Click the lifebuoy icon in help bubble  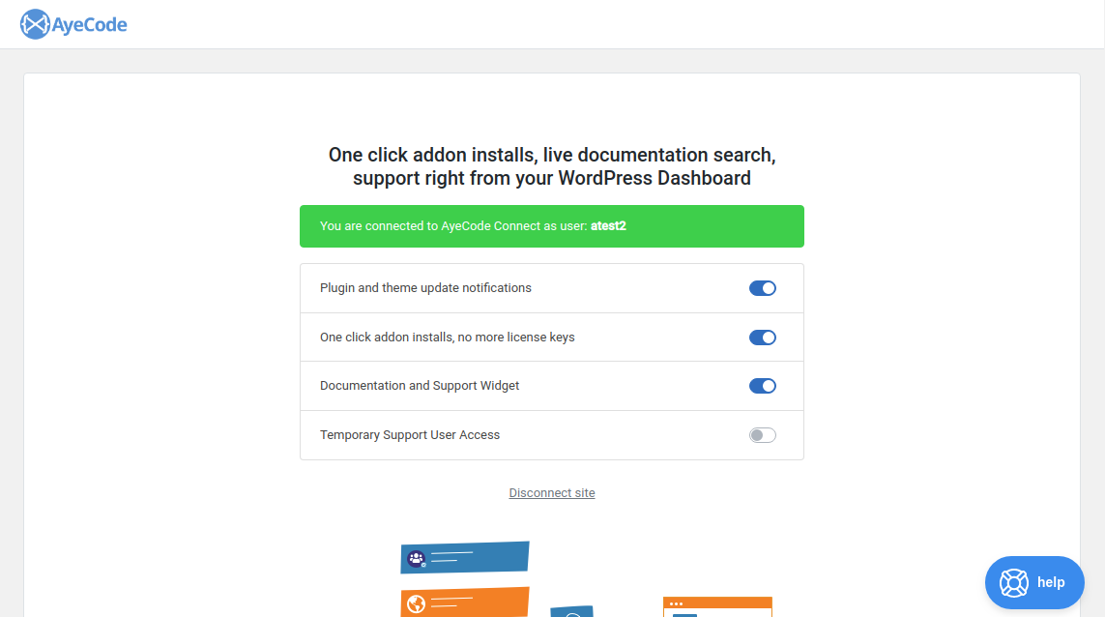point(1013,582)
